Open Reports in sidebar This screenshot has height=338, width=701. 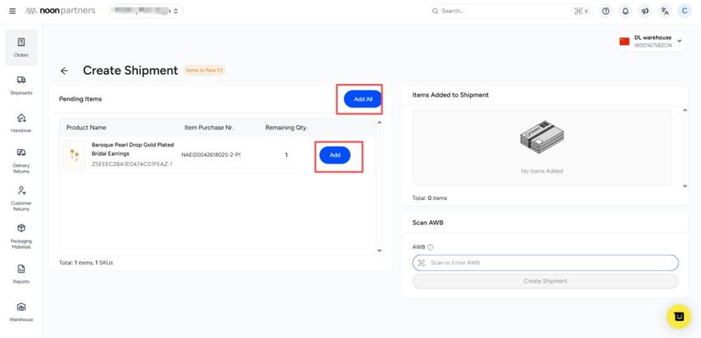point(21,274)
